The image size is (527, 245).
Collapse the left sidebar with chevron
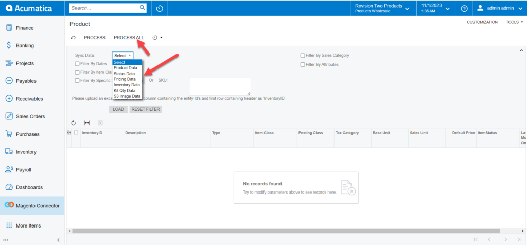[x=58, y=240]
